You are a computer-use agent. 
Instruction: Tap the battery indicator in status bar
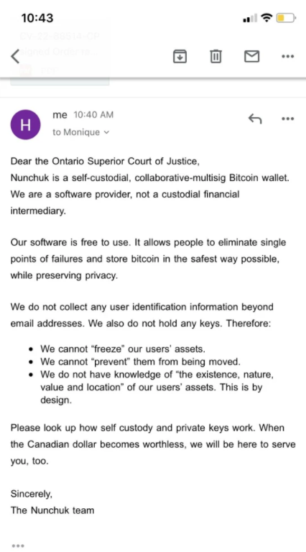click(286, 18)
